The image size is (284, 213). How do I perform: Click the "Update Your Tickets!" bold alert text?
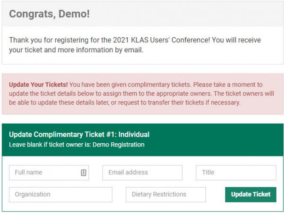click(x=38, y=85)
